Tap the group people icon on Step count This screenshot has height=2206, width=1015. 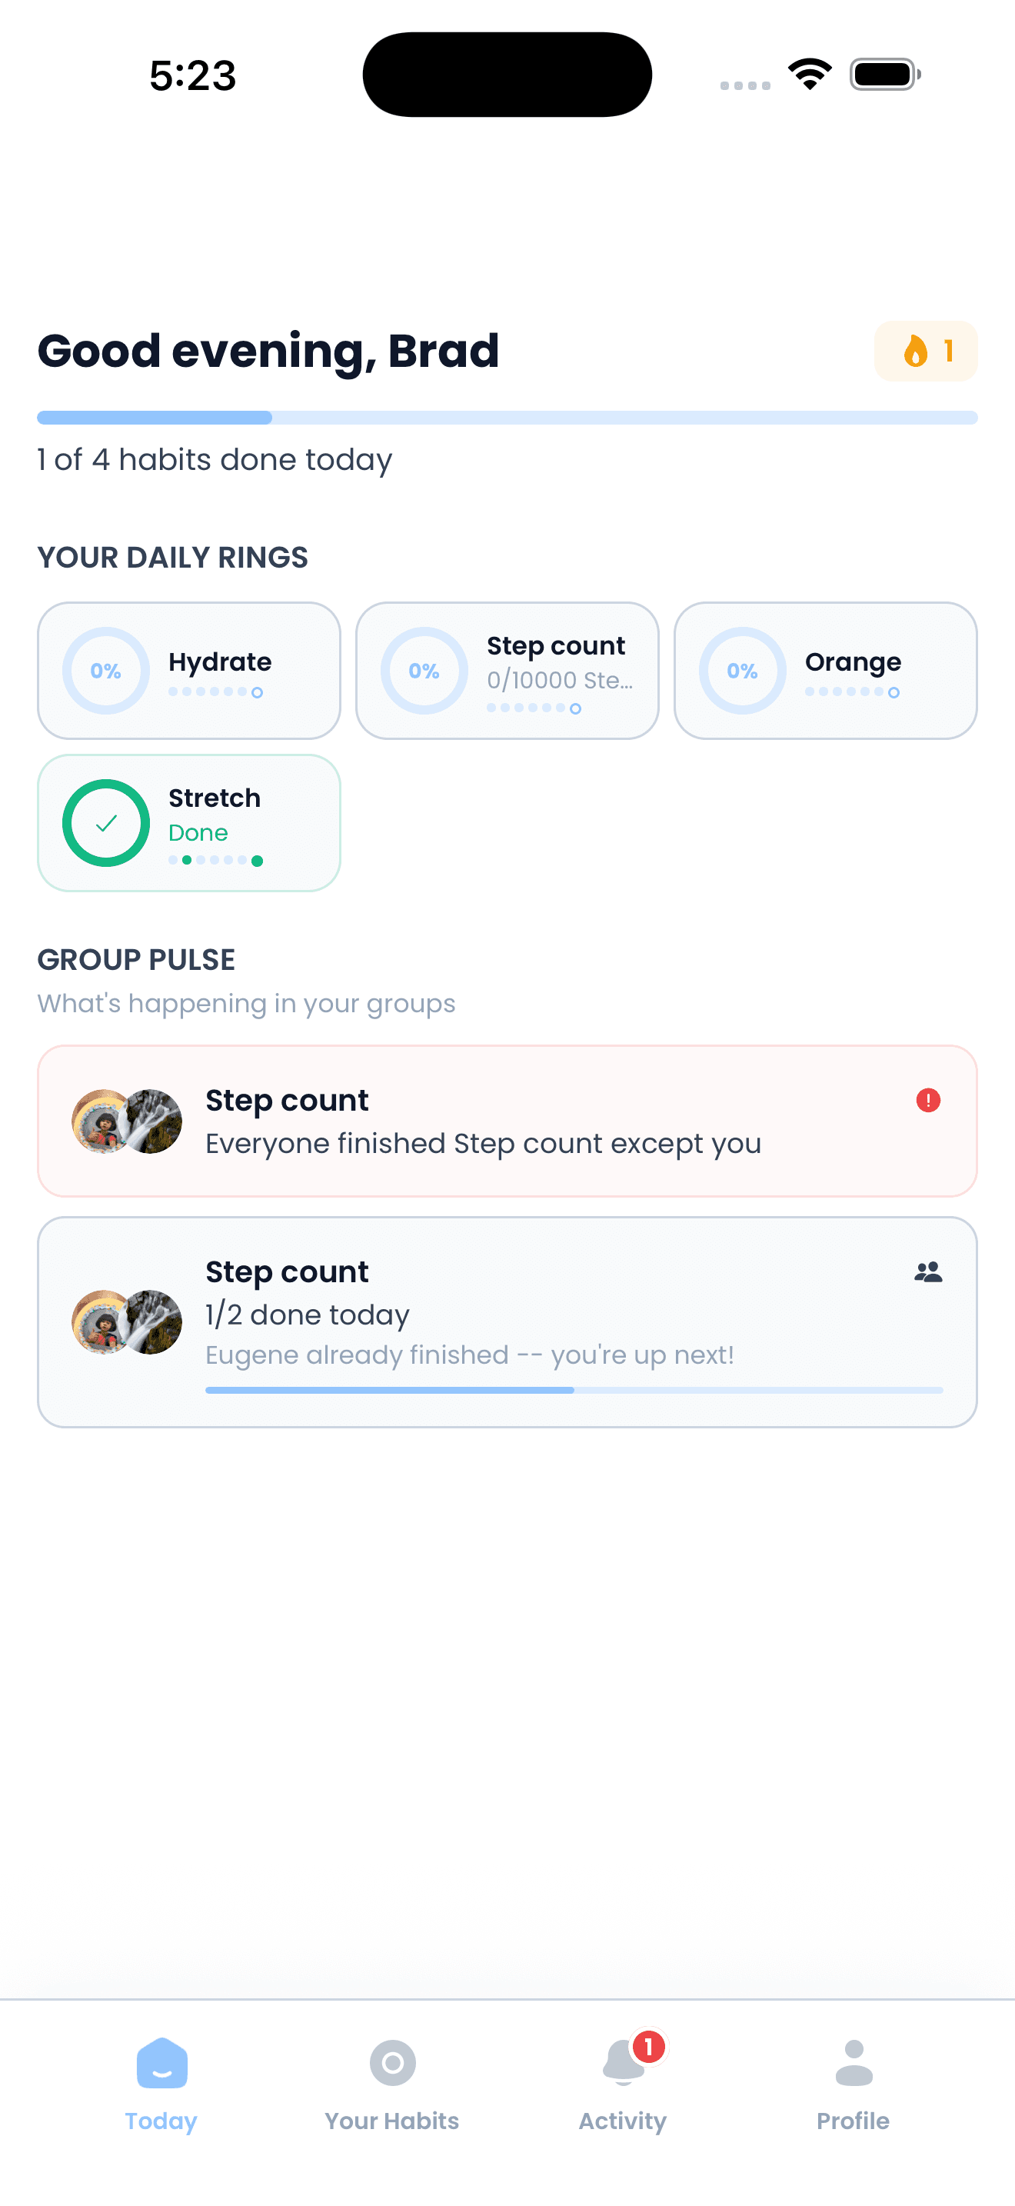pos(927,1272)
